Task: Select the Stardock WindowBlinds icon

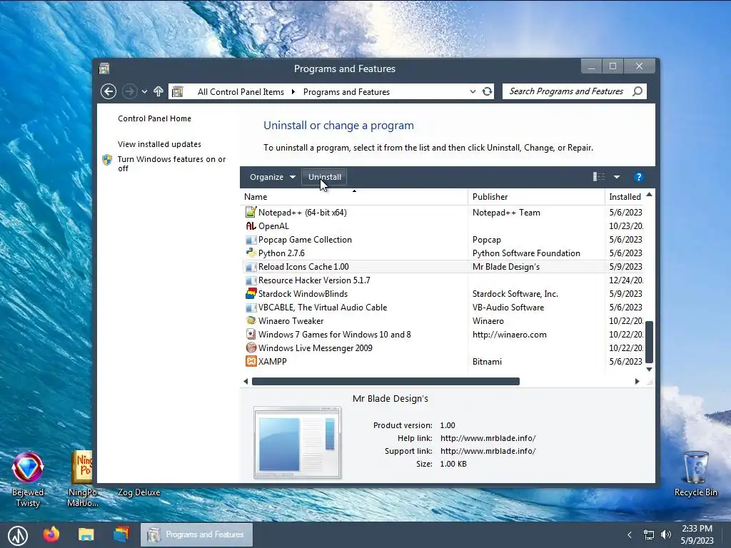Action: click(251, 293)
